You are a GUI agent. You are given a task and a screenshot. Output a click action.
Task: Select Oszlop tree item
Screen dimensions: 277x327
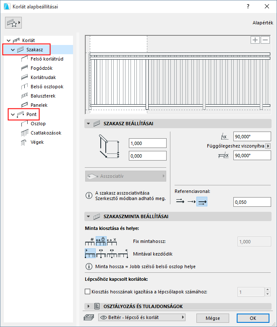tap(38, 124)
